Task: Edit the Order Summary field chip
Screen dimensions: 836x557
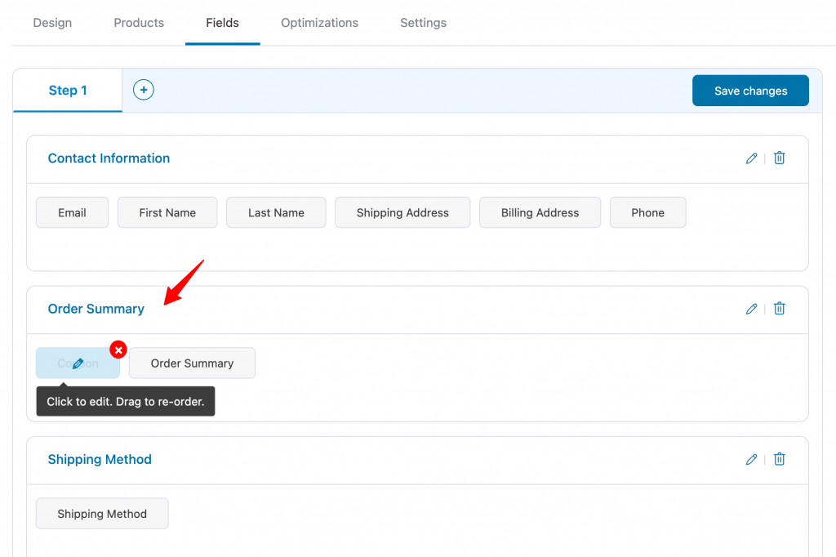Action: [192, 363]
